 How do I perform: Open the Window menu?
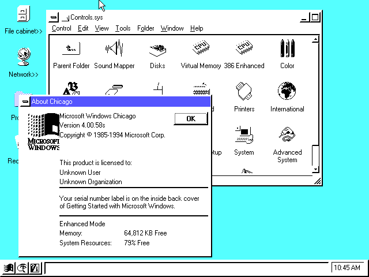point(172,28)
